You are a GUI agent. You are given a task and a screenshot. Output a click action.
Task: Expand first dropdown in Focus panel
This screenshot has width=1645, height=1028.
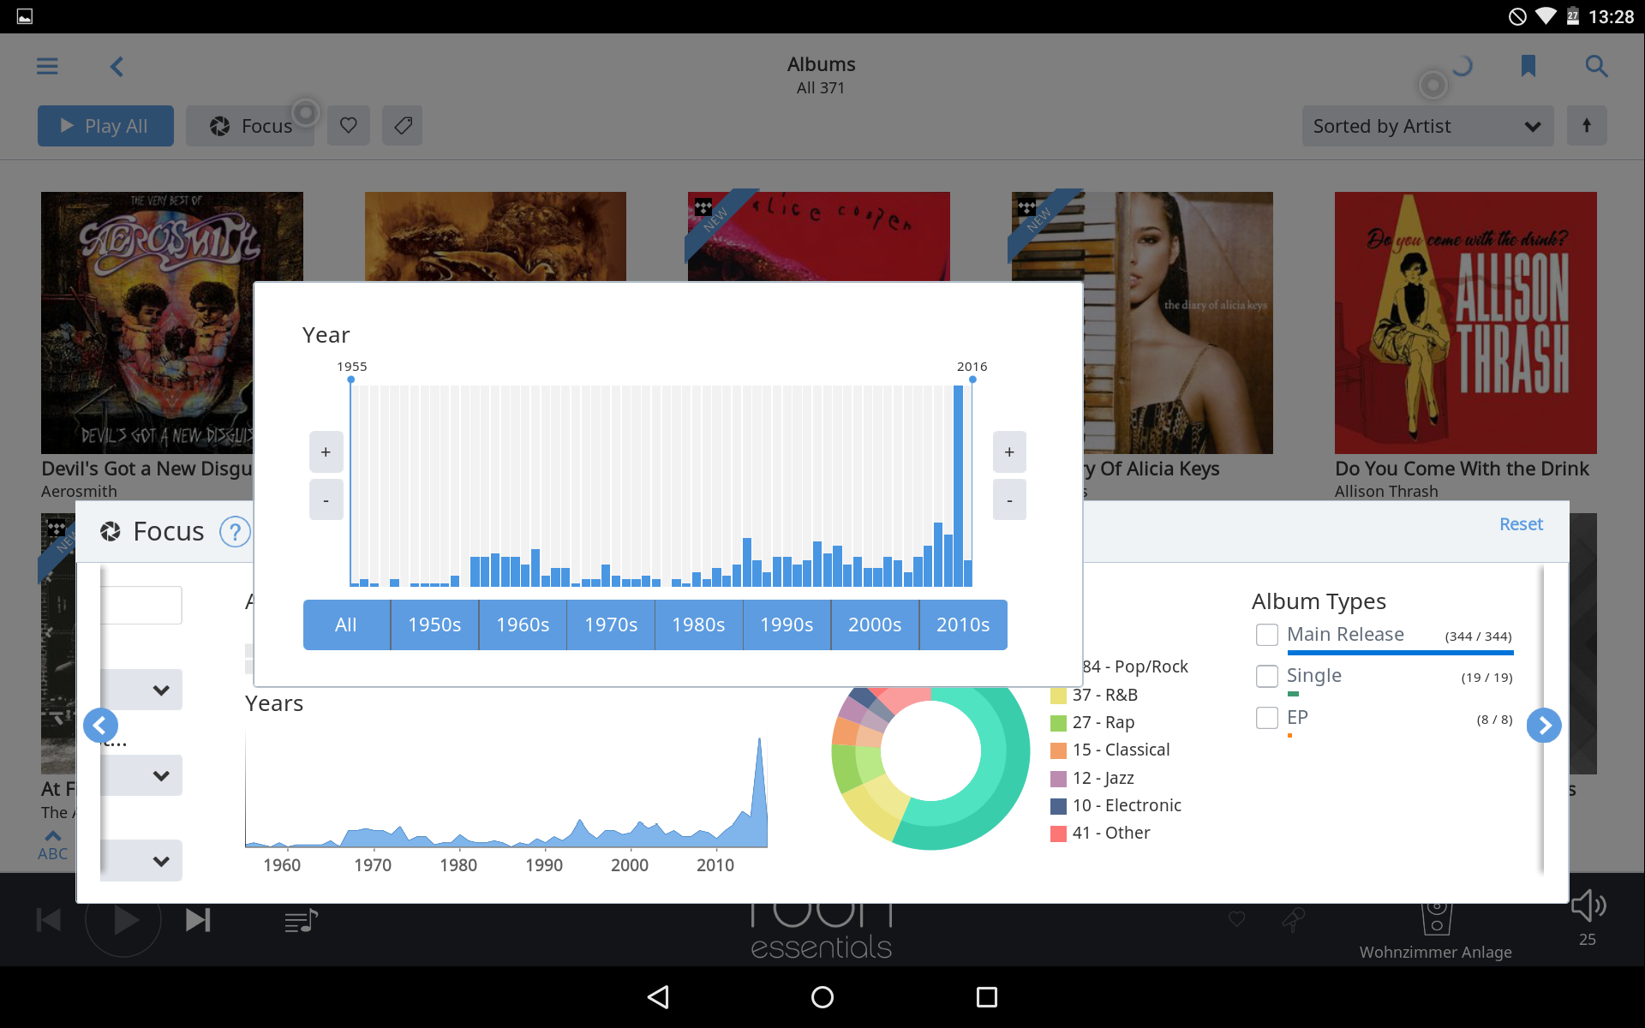pos(141,690)
